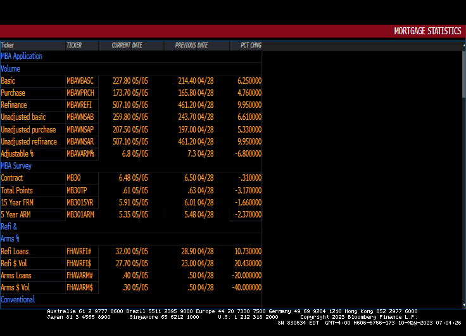Select the MBAVARM% ticker cell
466x336 pixels.
pos(80,154)
